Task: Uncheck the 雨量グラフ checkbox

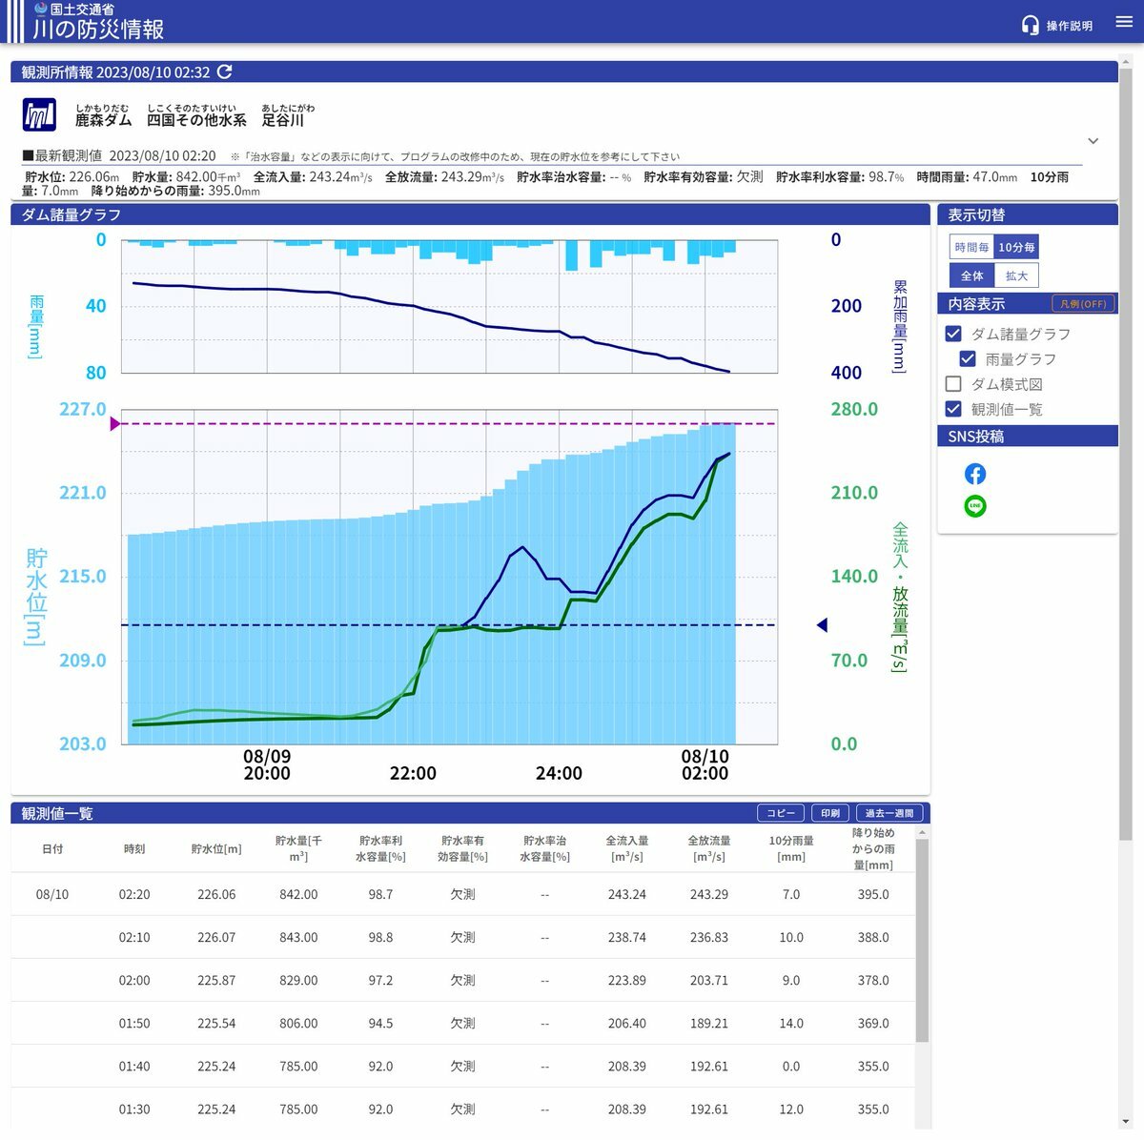Action: coord(968,359)
